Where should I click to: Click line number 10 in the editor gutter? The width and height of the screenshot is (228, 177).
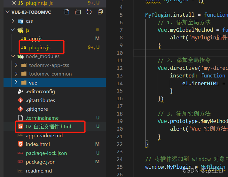120,53
